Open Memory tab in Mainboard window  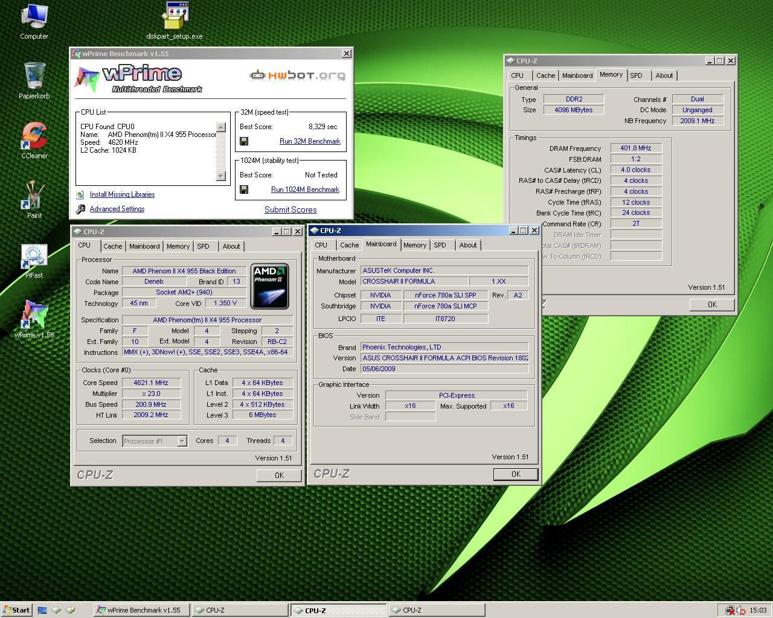415,245
